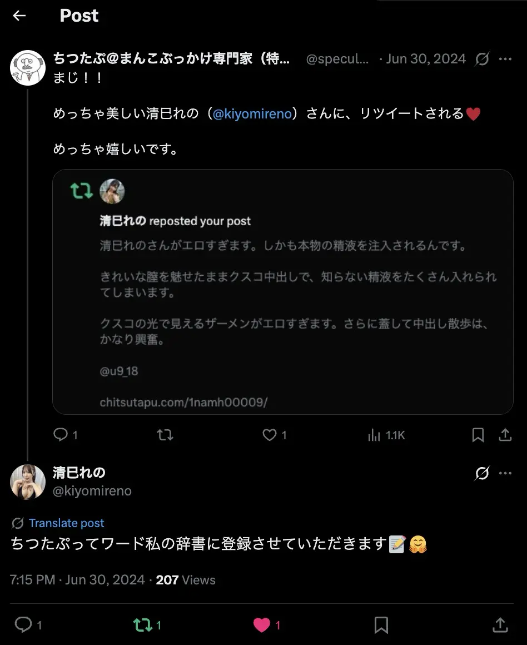The width and height of the screenshot is (527, 645).
Task: Click the back arrow icon
Action: tap(19, 16)
